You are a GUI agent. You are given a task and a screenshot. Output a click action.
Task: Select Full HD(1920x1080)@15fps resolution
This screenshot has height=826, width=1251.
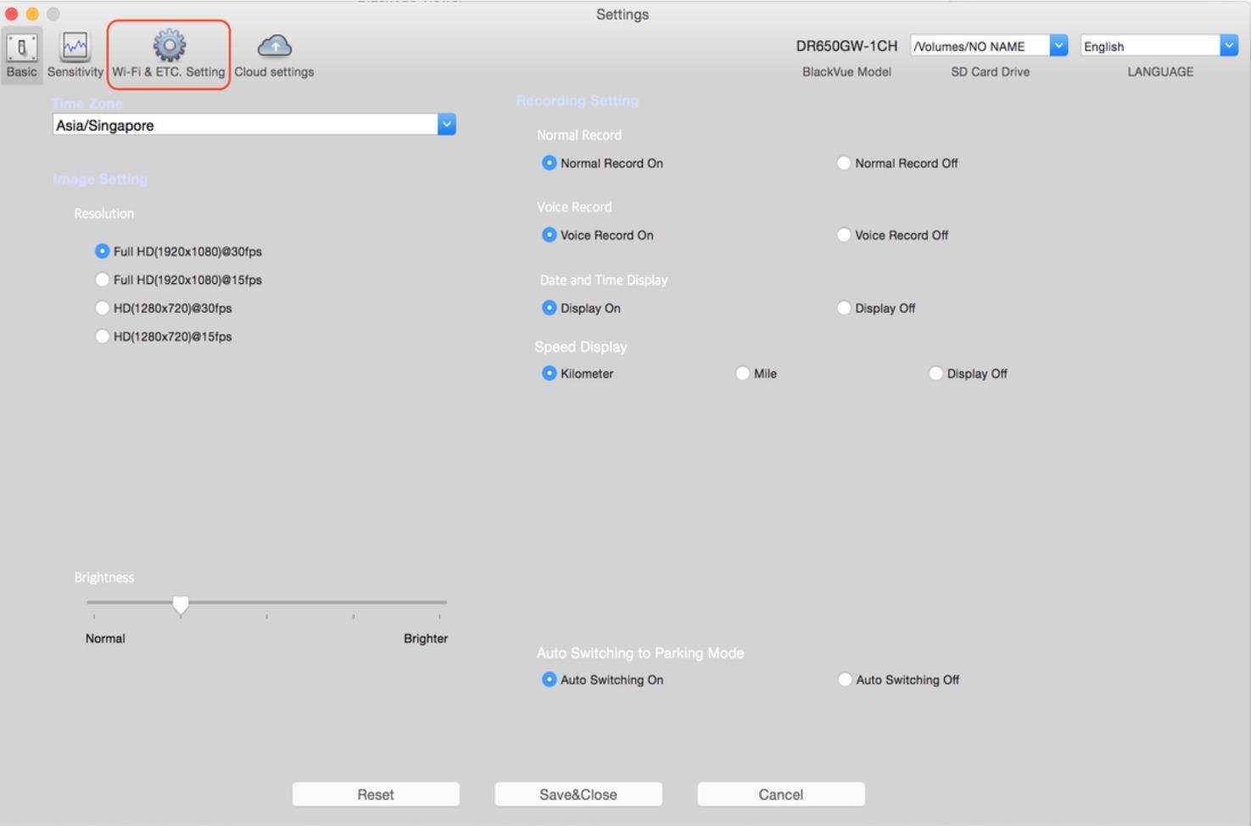103,280
